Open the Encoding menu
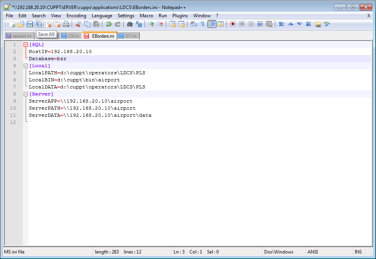Image resolution: width=376 pixels, height=259 pixels. (76, 16)
